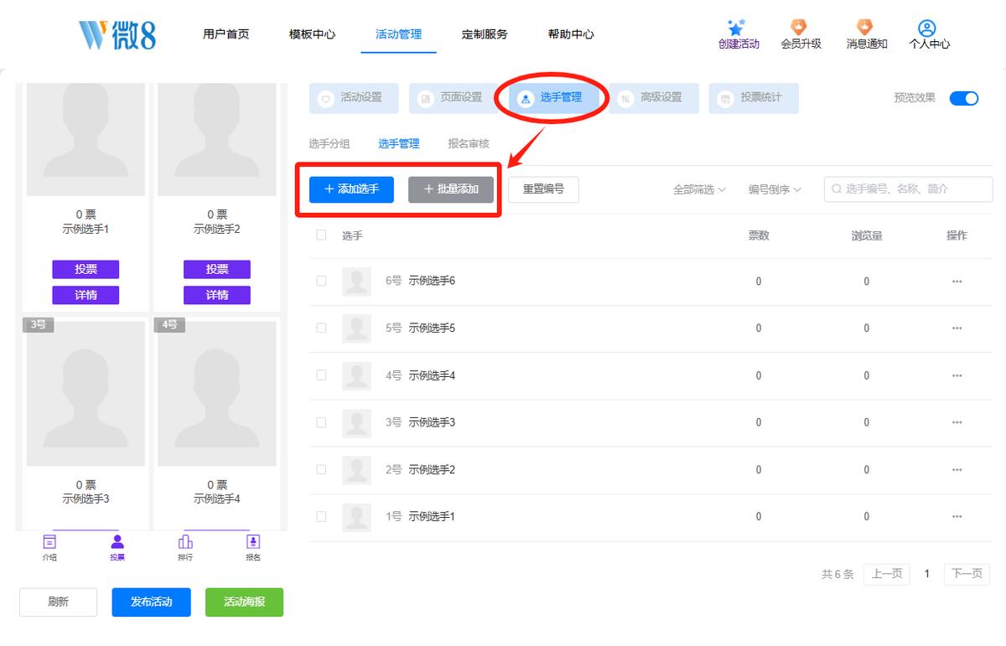Click the 刷新 button

[x=58, y=602]
